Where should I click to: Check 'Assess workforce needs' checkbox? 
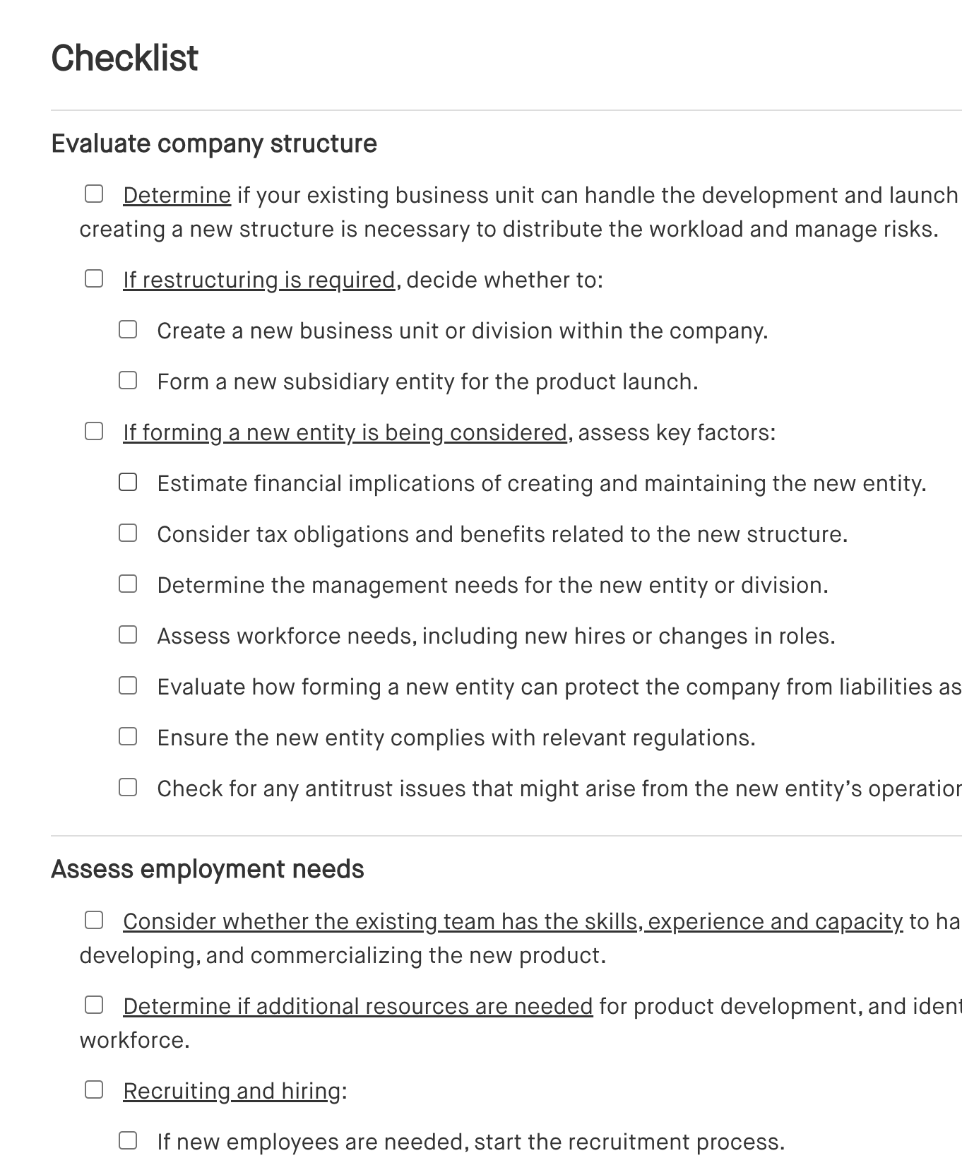[x=128, y=634]
